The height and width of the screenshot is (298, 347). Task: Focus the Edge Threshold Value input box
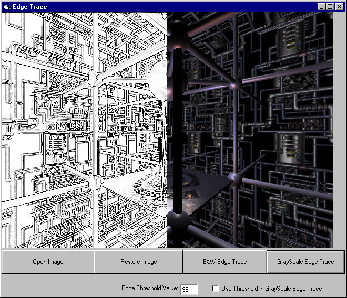(189, 290)
